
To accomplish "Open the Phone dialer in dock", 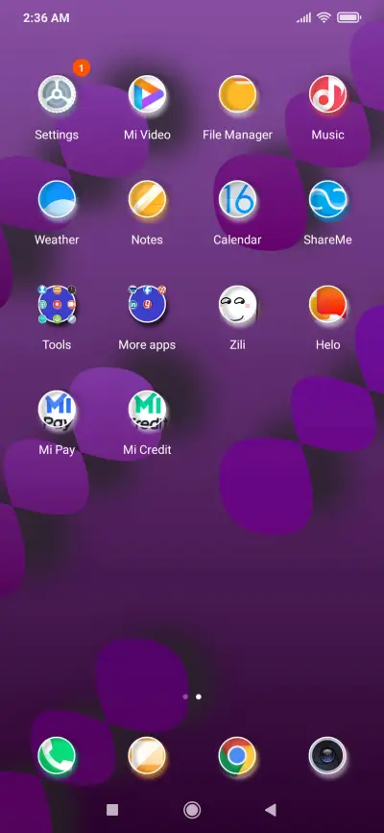I will coord(57,755).
